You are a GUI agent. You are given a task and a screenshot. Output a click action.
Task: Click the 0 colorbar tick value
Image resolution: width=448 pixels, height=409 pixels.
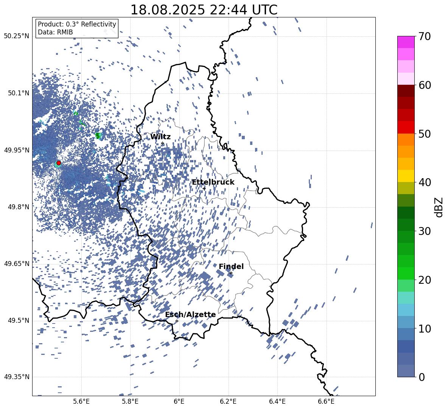(x=422, y=377)
